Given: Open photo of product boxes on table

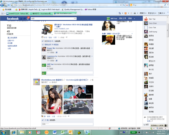Looking at the screenshot, I should coord(78,107).
